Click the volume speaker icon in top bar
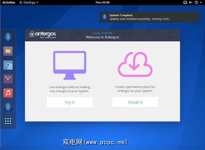The width and height of the screenshot is (205, 150). click(191, 2)
